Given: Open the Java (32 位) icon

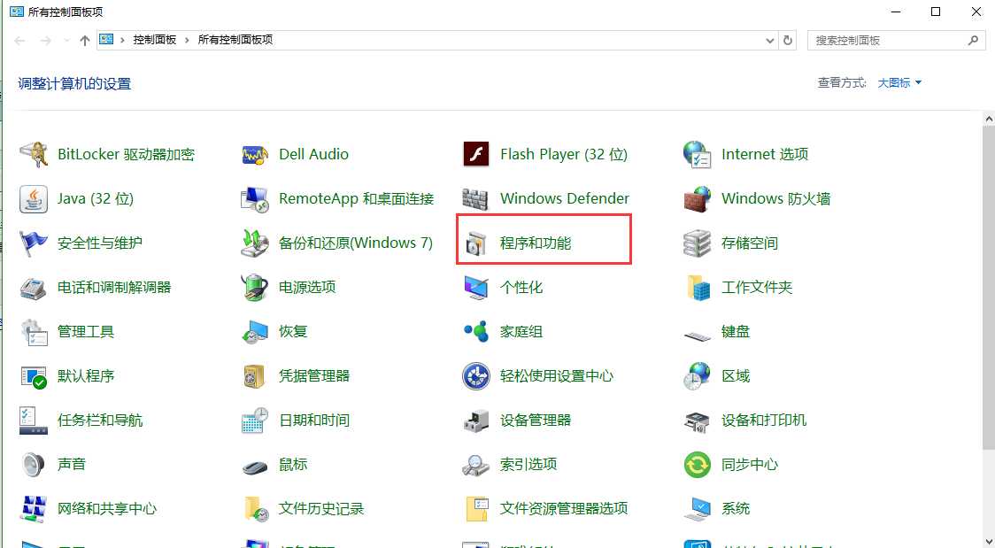Looking at the screenshot, I should pos(34,198).
